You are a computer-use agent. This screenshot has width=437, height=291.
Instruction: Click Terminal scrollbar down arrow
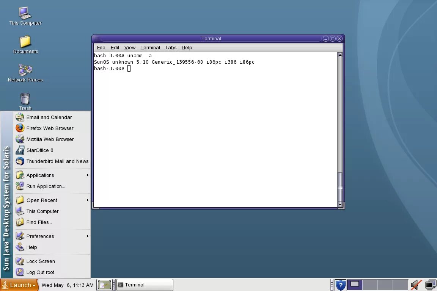coord(340,205)
